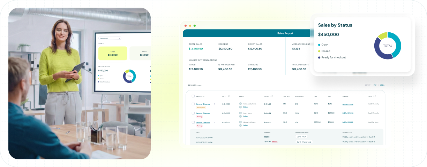This screenshot has height=167, width=427.
Task: Click the Results heading above the table
Action: click(x=192, y=85)
